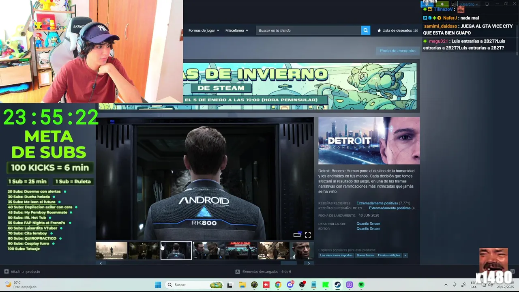Open the weather widget showing 20°C

pyautogui.click(x=20, y=285)
